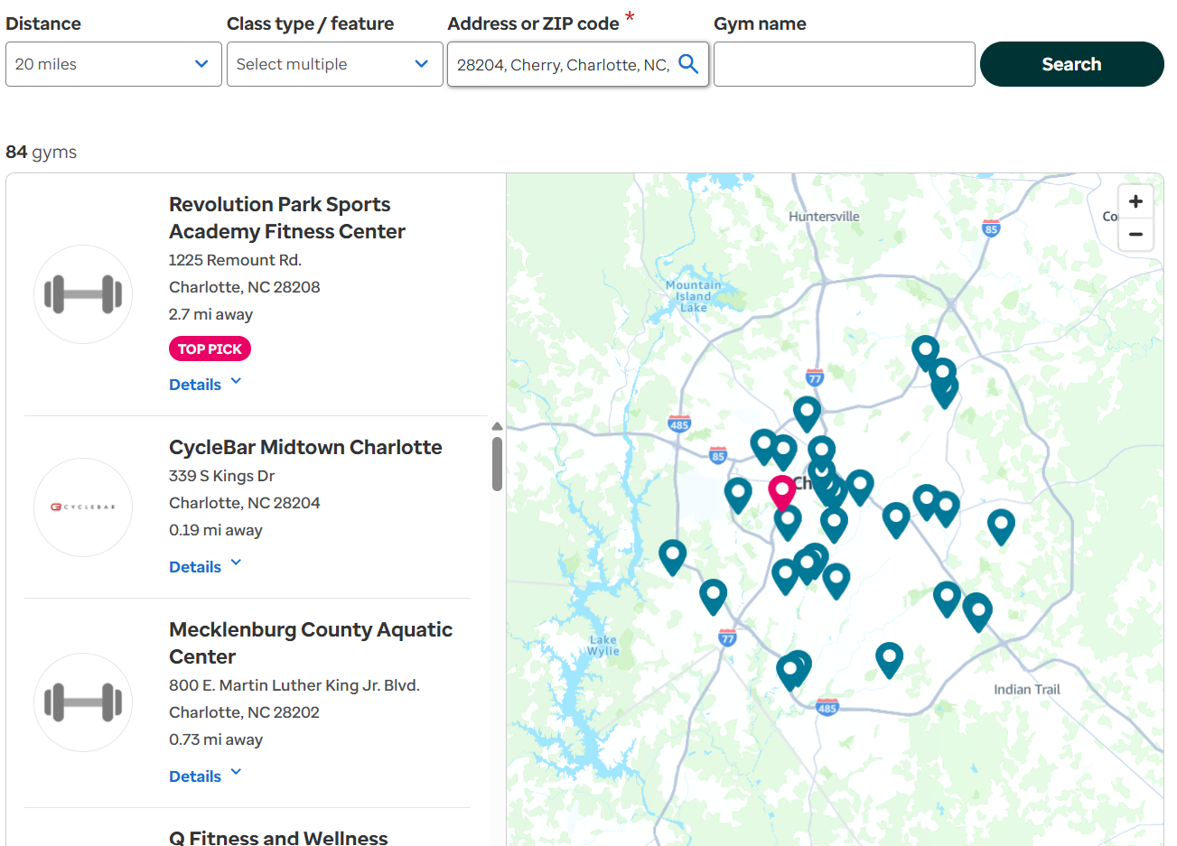
Task: Click the Gym name input field
Action: [x=844, y=64]
